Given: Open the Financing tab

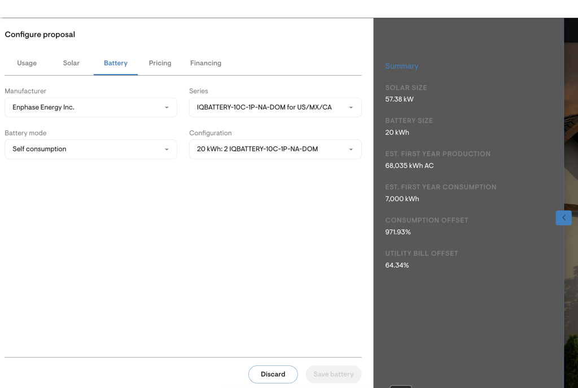Looking at the screenshot, I should [205, 63].
